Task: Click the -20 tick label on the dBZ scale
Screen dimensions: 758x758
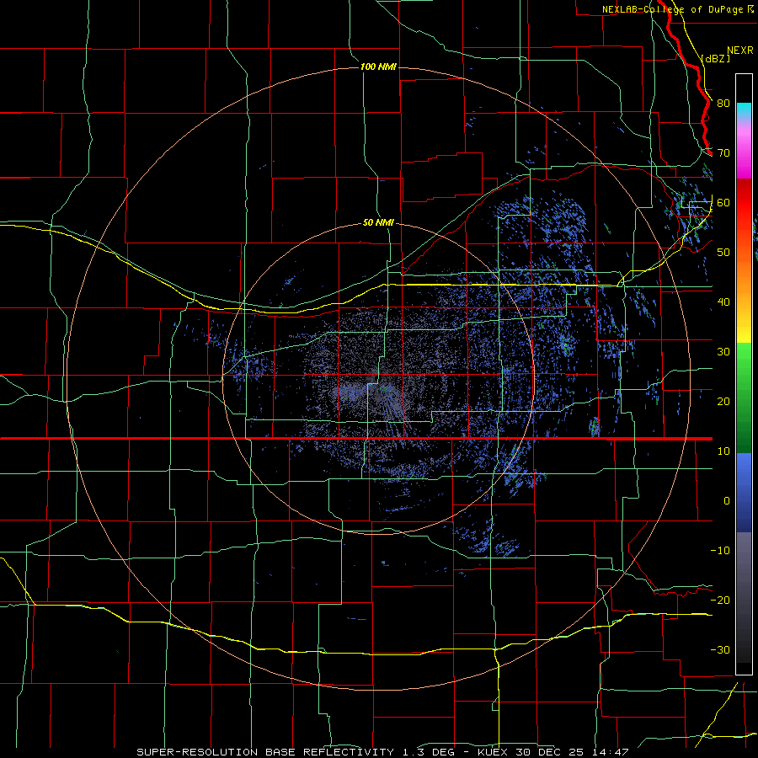Action: [720, 601]
